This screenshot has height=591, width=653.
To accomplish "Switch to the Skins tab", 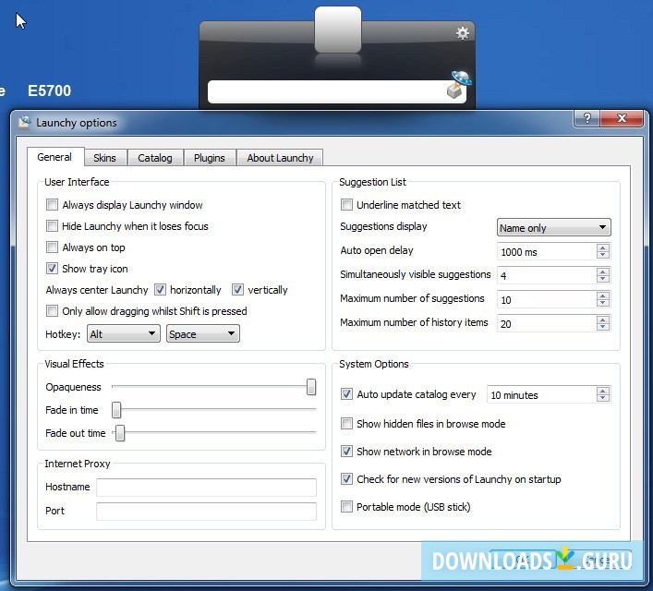I will coord(104,158).
